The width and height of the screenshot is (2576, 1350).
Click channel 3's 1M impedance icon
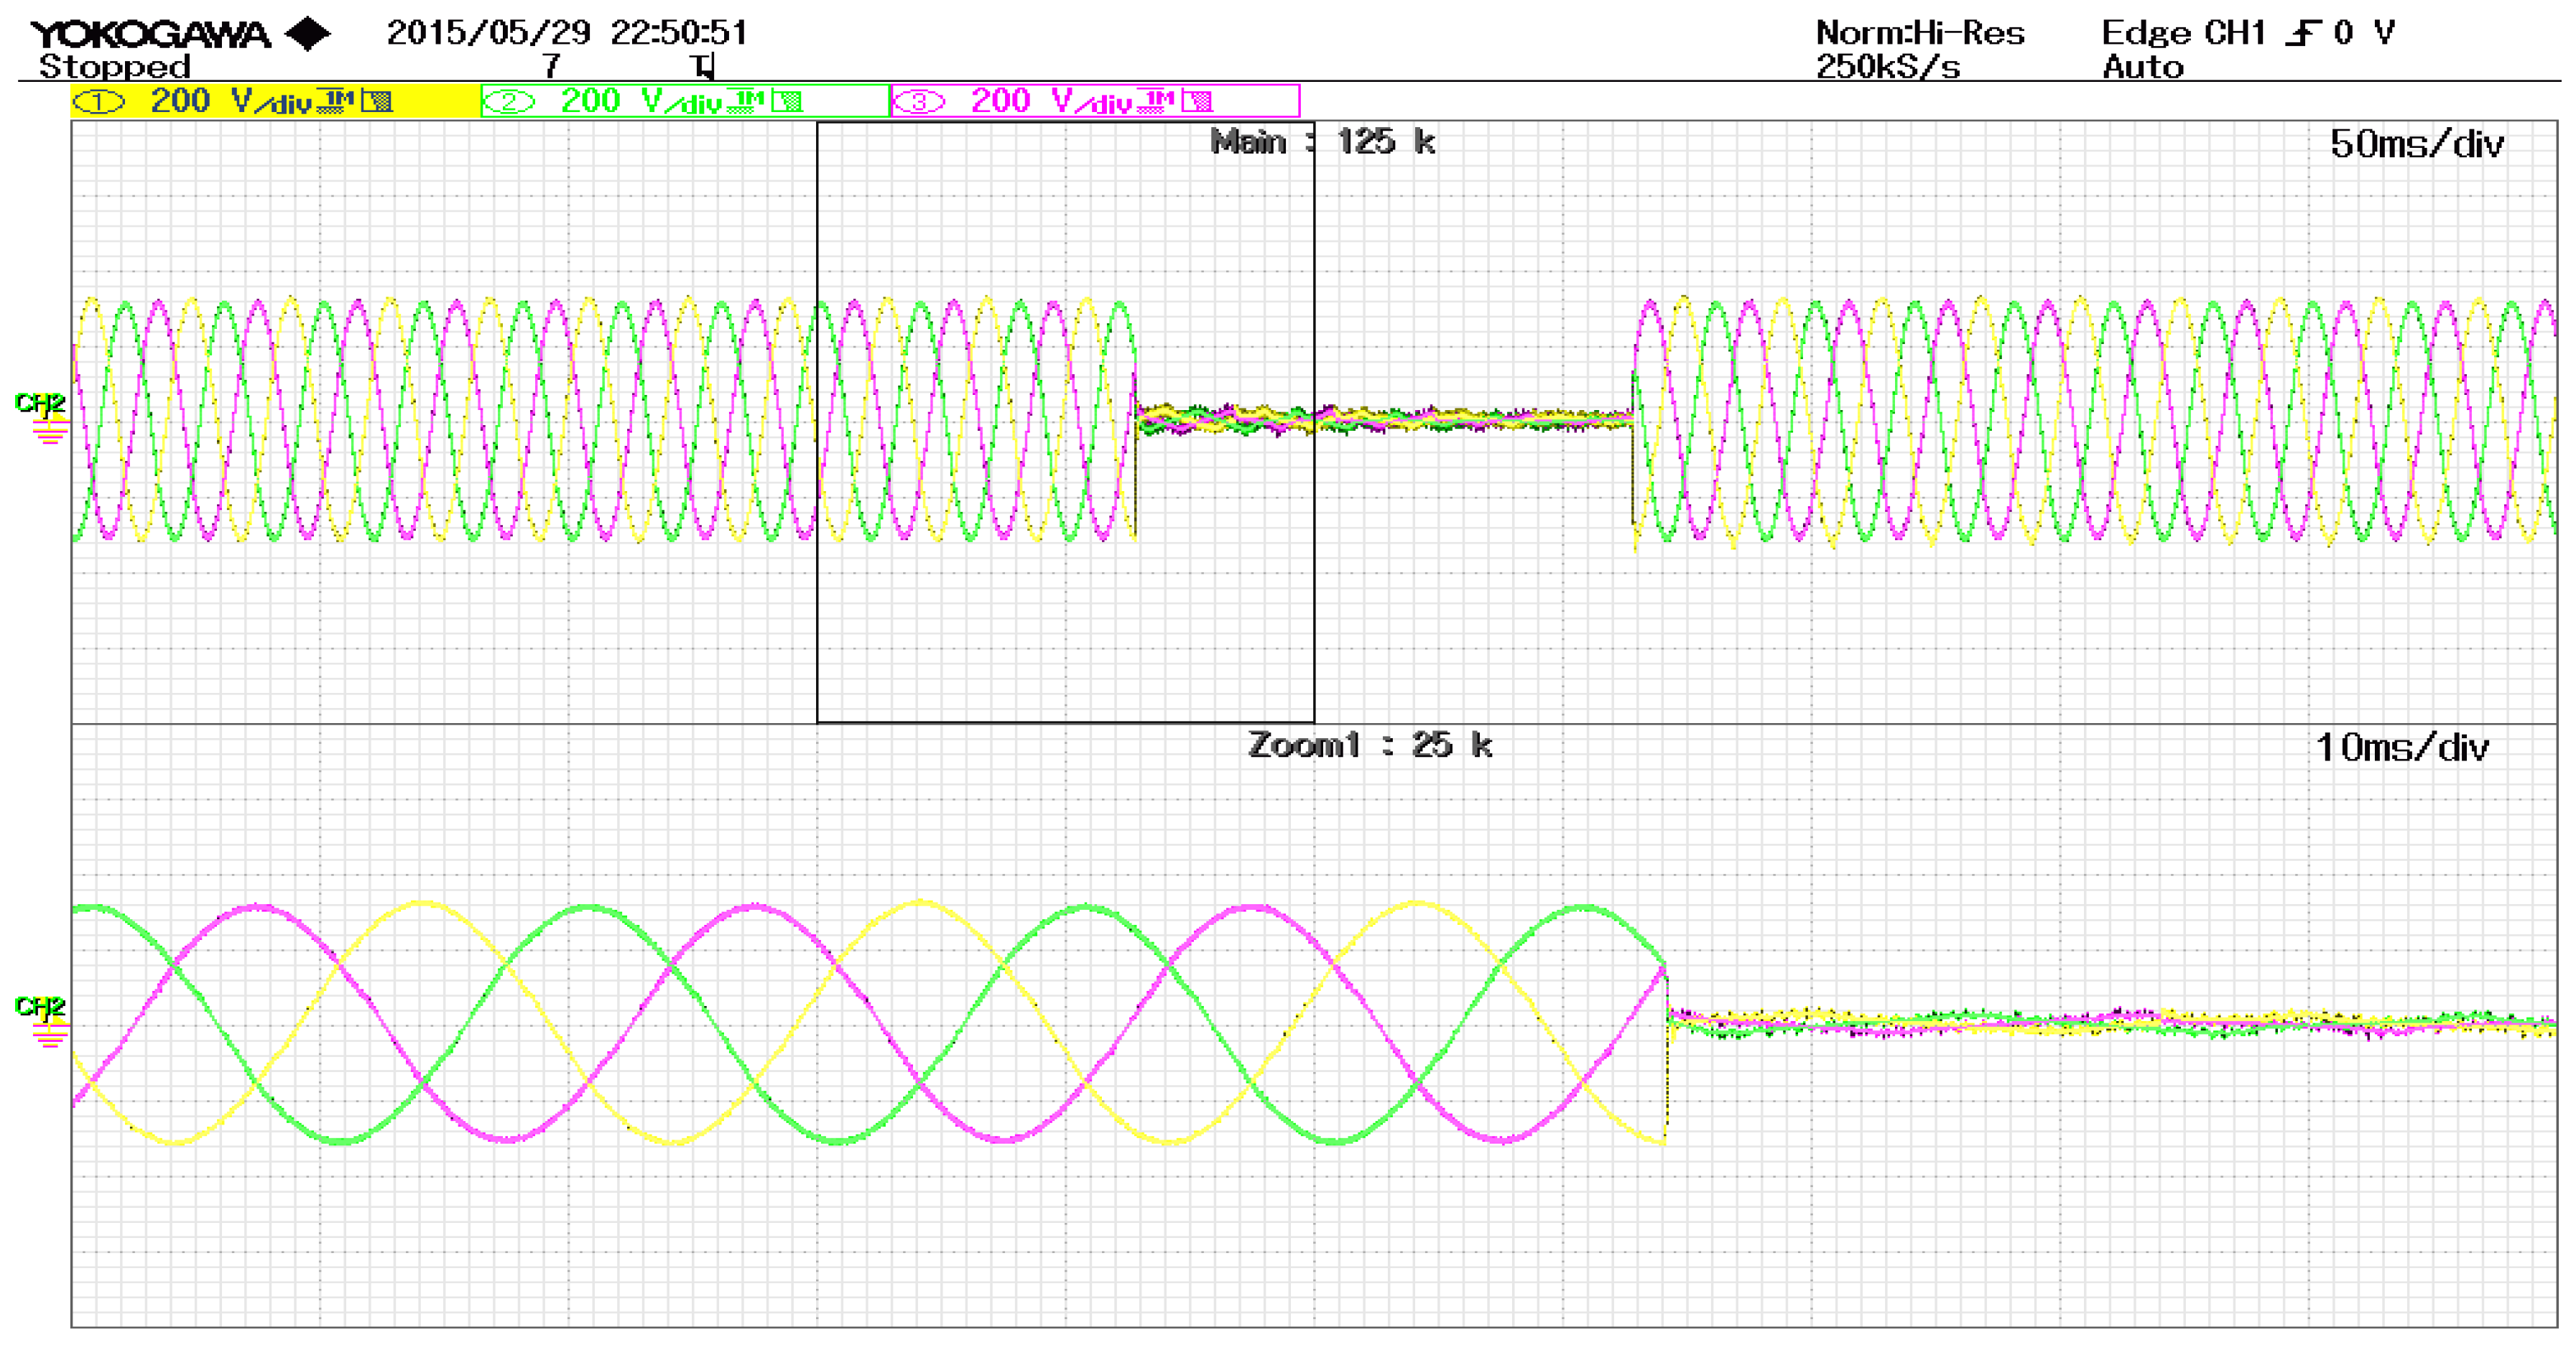1156,101
